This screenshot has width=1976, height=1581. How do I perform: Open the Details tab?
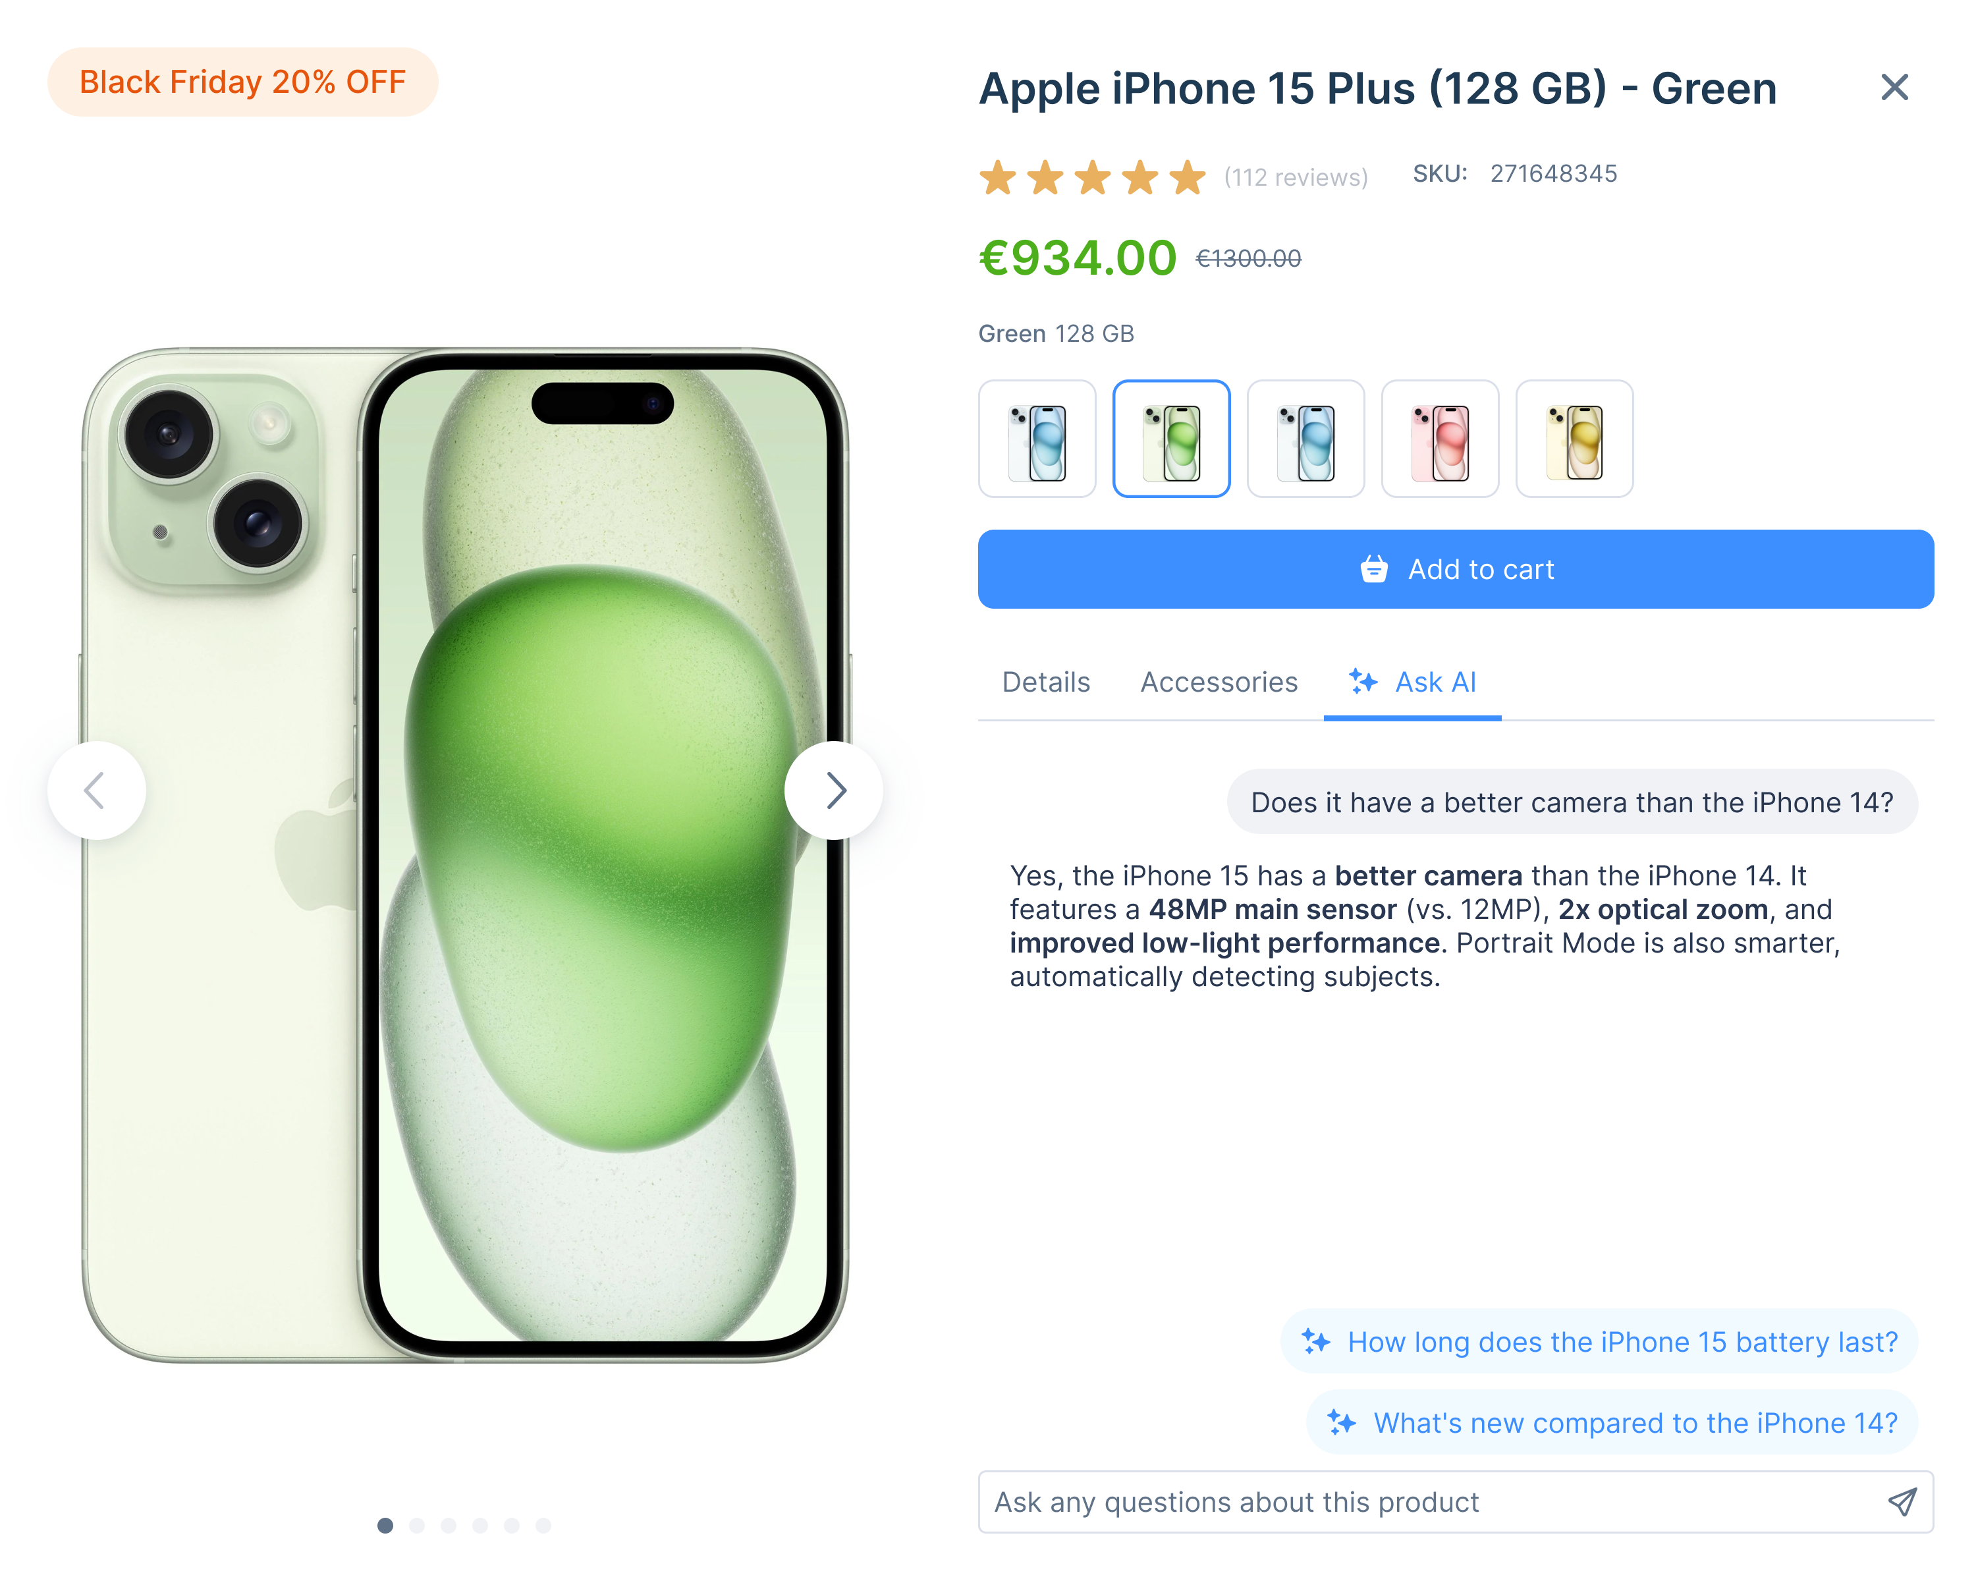1046,682
